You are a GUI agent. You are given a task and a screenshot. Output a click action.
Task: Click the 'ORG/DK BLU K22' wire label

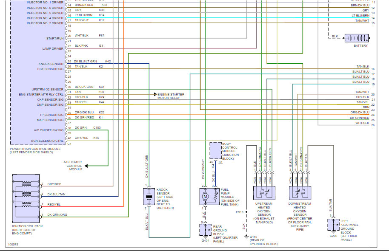click(89, 113)
